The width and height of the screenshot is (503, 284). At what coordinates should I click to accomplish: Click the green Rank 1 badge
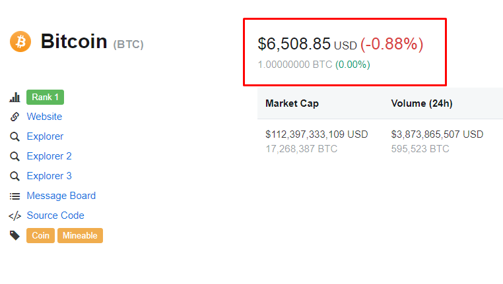pos(45,98)
